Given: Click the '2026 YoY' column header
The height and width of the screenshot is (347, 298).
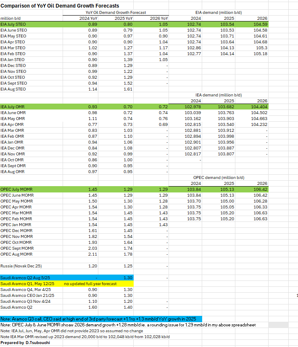Looking at the screenshot, I should 159,19.
